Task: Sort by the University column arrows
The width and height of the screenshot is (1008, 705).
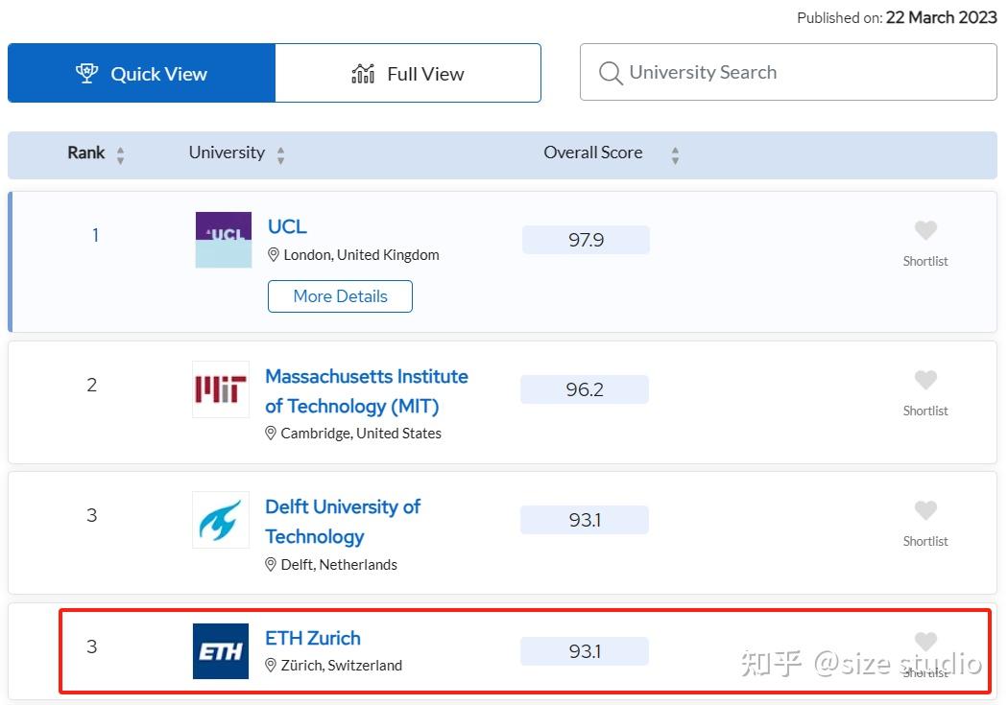Action: (280, 154)
